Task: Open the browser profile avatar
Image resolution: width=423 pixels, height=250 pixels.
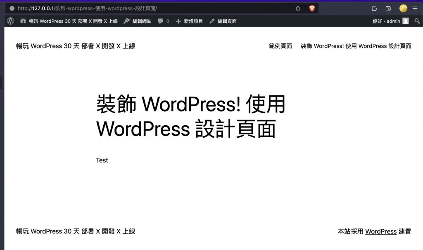Action: [403, 8]
